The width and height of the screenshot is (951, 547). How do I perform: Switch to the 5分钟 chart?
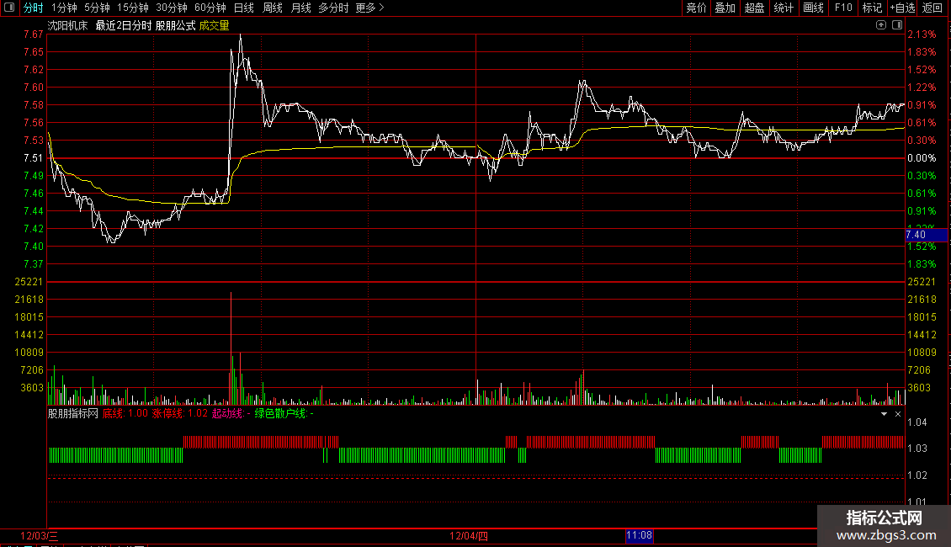click(x=97, y=8)
